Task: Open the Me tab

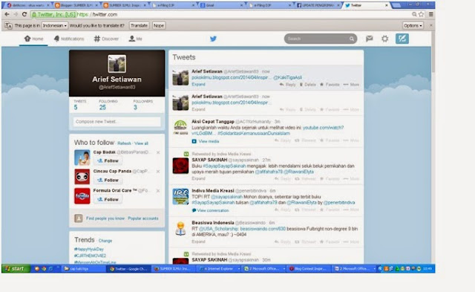Action: coord(135,39)
